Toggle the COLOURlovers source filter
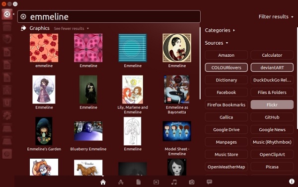 coord(226,68)
